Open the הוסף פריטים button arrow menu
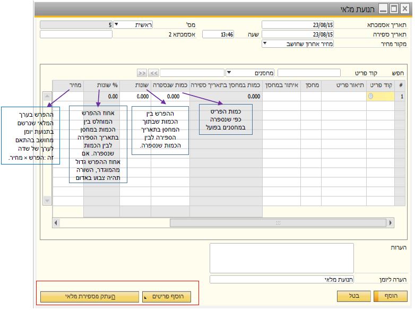The height and width of the screenshot is (311, 415). (x=145, y=298)
